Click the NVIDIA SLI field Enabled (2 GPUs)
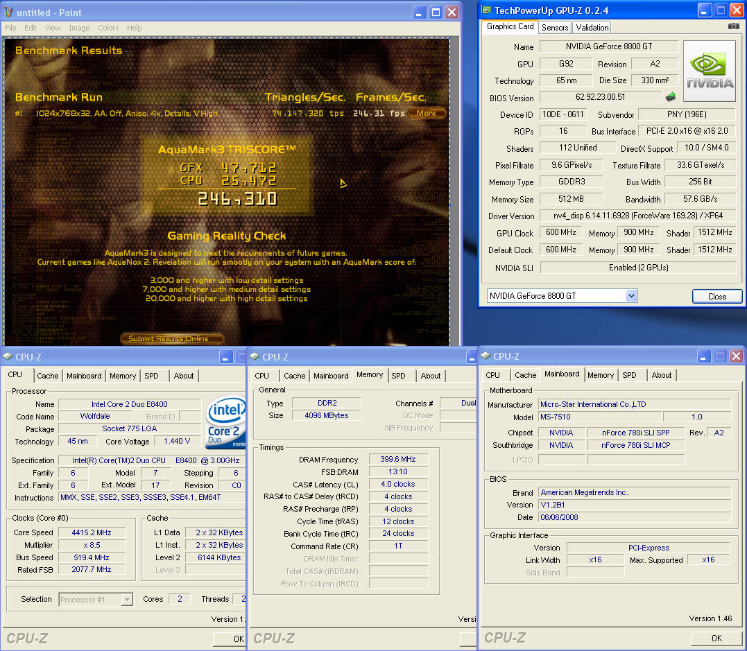 click(638, 268)
